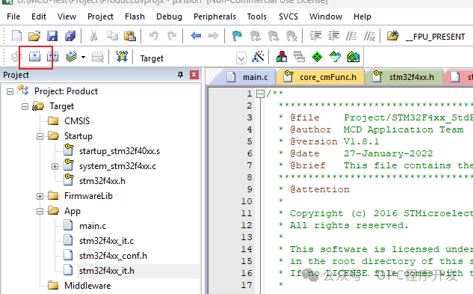
Task: Open the Pack Installer
Action: tap(353, 57)
